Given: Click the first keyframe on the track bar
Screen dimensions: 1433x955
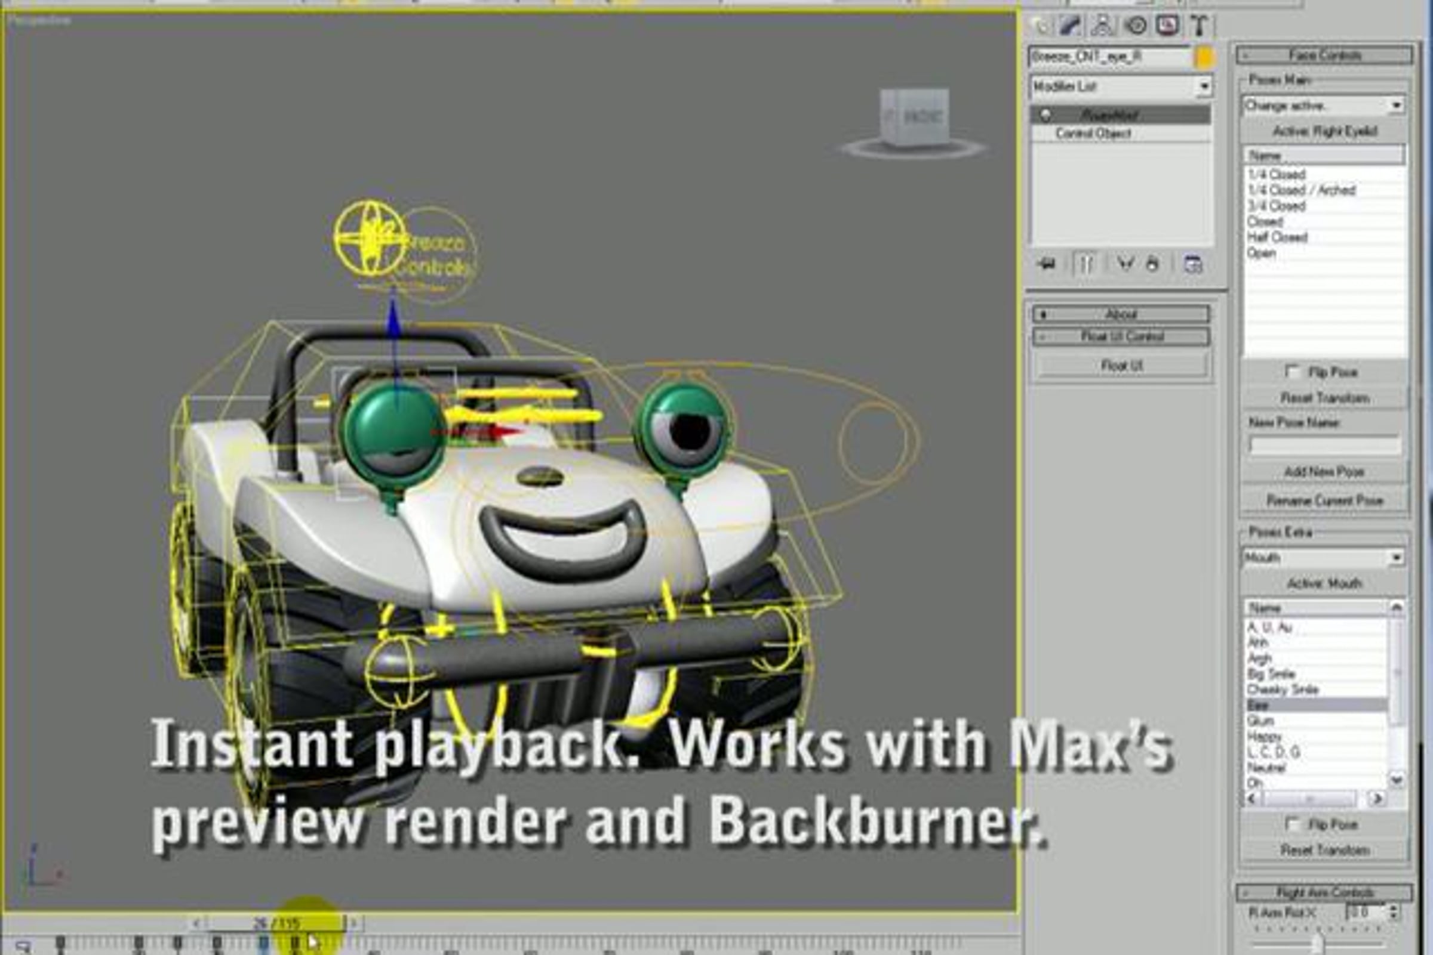Looking at the screenshot, I should tap(60, 943).
